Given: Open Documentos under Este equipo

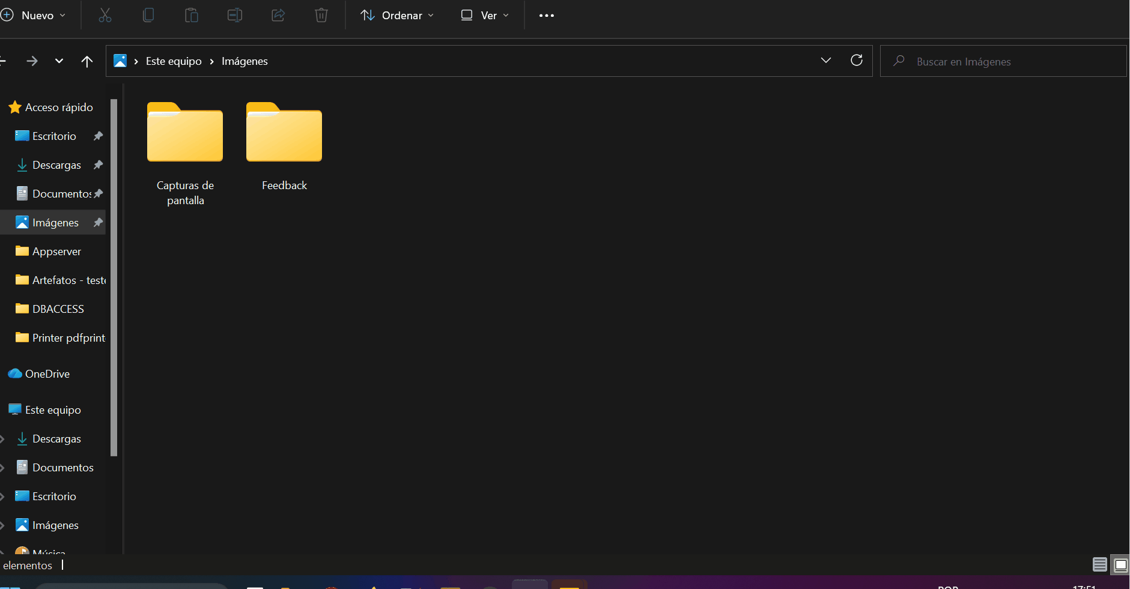Looking at the screenshot, I should tap(55, 468).
